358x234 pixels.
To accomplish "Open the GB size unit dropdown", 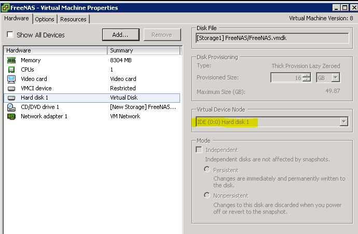I will coord(335,77).
